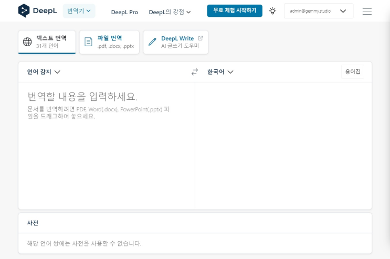
Task: Open the 한국어 target language selector
Action: click(x=220, y=72)
